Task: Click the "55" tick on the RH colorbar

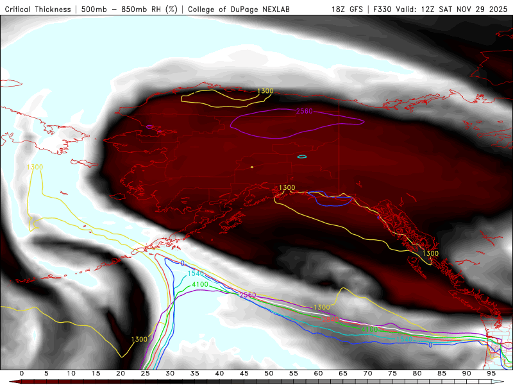Action: point(294,373)
